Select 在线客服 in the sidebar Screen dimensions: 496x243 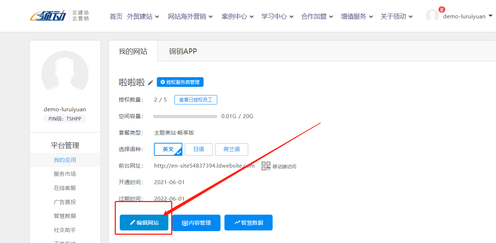(x=65, y=188)
